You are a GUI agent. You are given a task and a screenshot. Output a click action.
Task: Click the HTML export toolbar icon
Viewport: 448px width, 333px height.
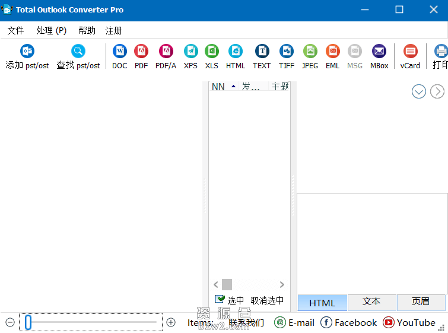pos(236,52)
